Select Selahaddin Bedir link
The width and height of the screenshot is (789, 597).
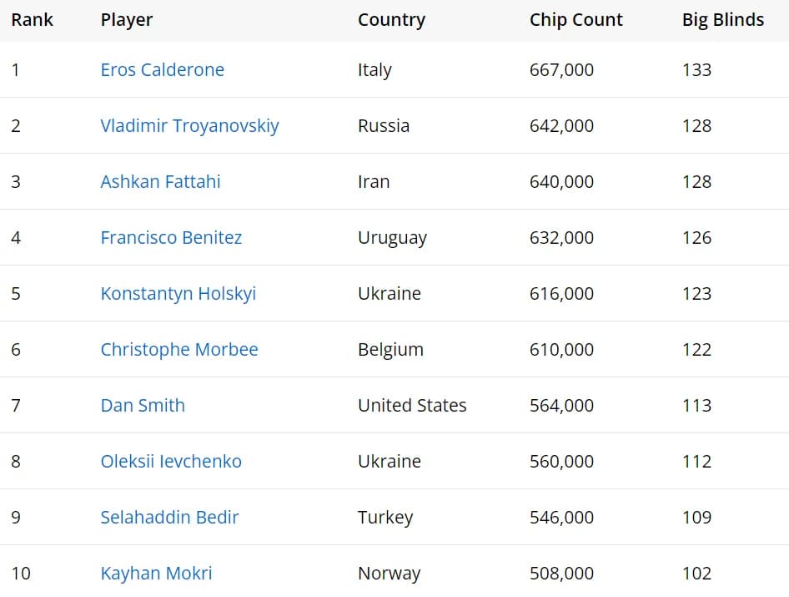169,517
